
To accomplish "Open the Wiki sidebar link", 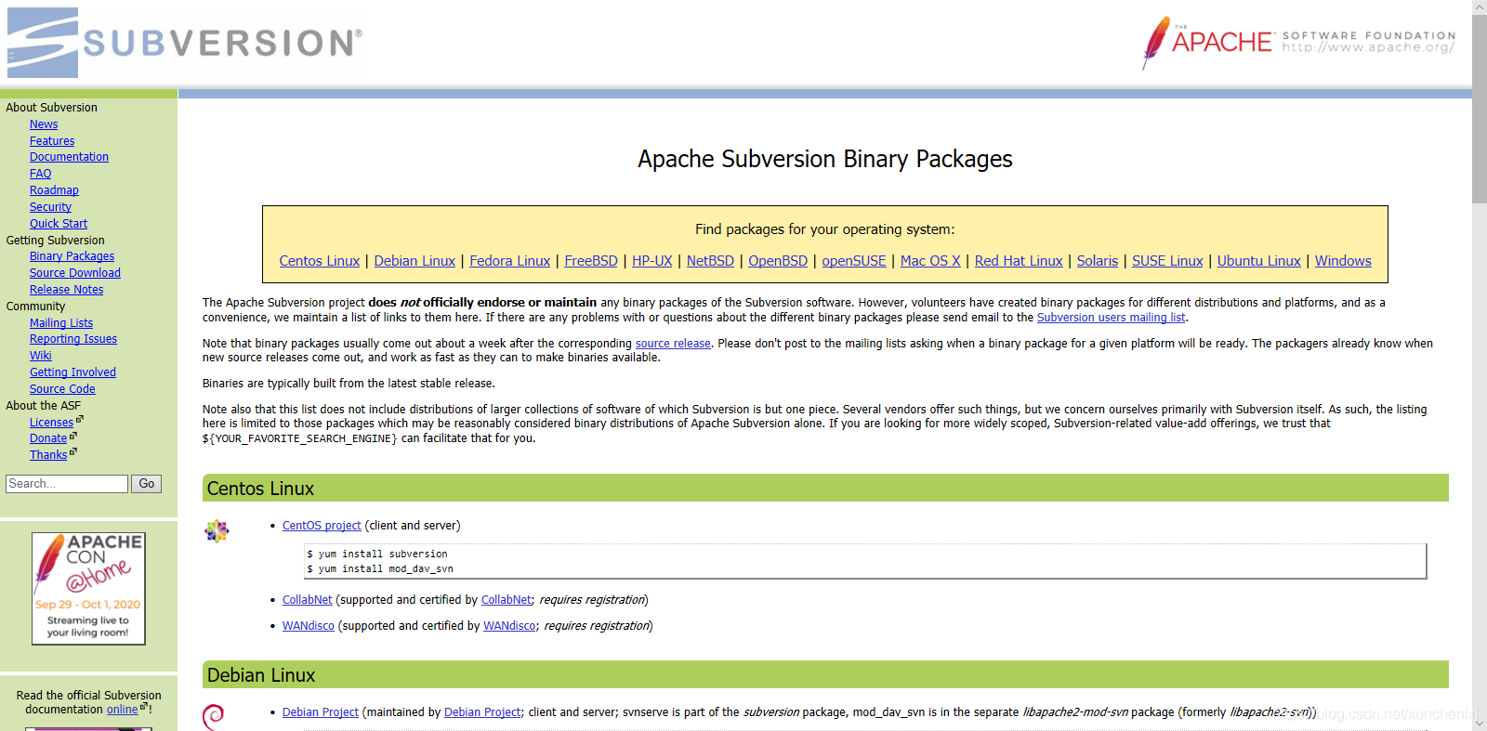I will click(x=40, y=356).
